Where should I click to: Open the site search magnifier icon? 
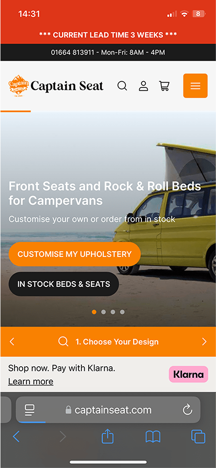click(122, 86)
